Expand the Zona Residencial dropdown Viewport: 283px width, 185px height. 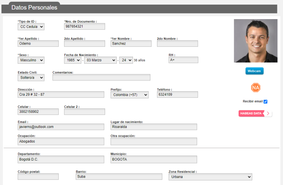pos(210,177)
